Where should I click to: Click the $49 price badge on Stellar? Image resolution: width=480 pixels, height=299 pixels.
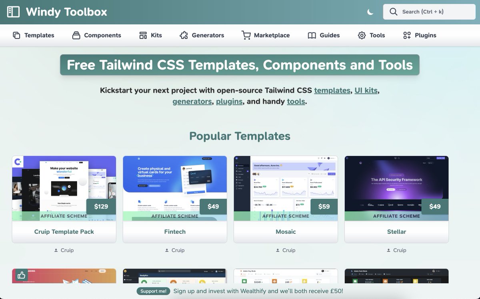pyautogui.click(x=435, y=207)
